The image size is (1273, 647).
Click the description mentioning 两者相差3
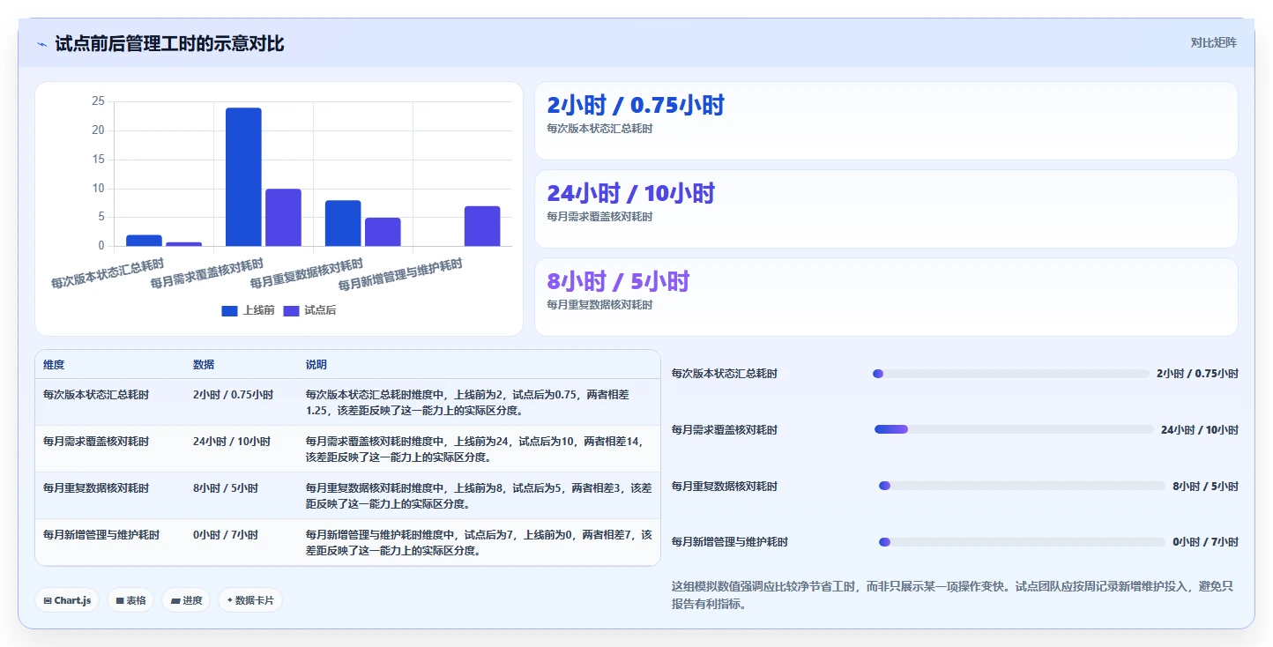click(x=480, y=496)
